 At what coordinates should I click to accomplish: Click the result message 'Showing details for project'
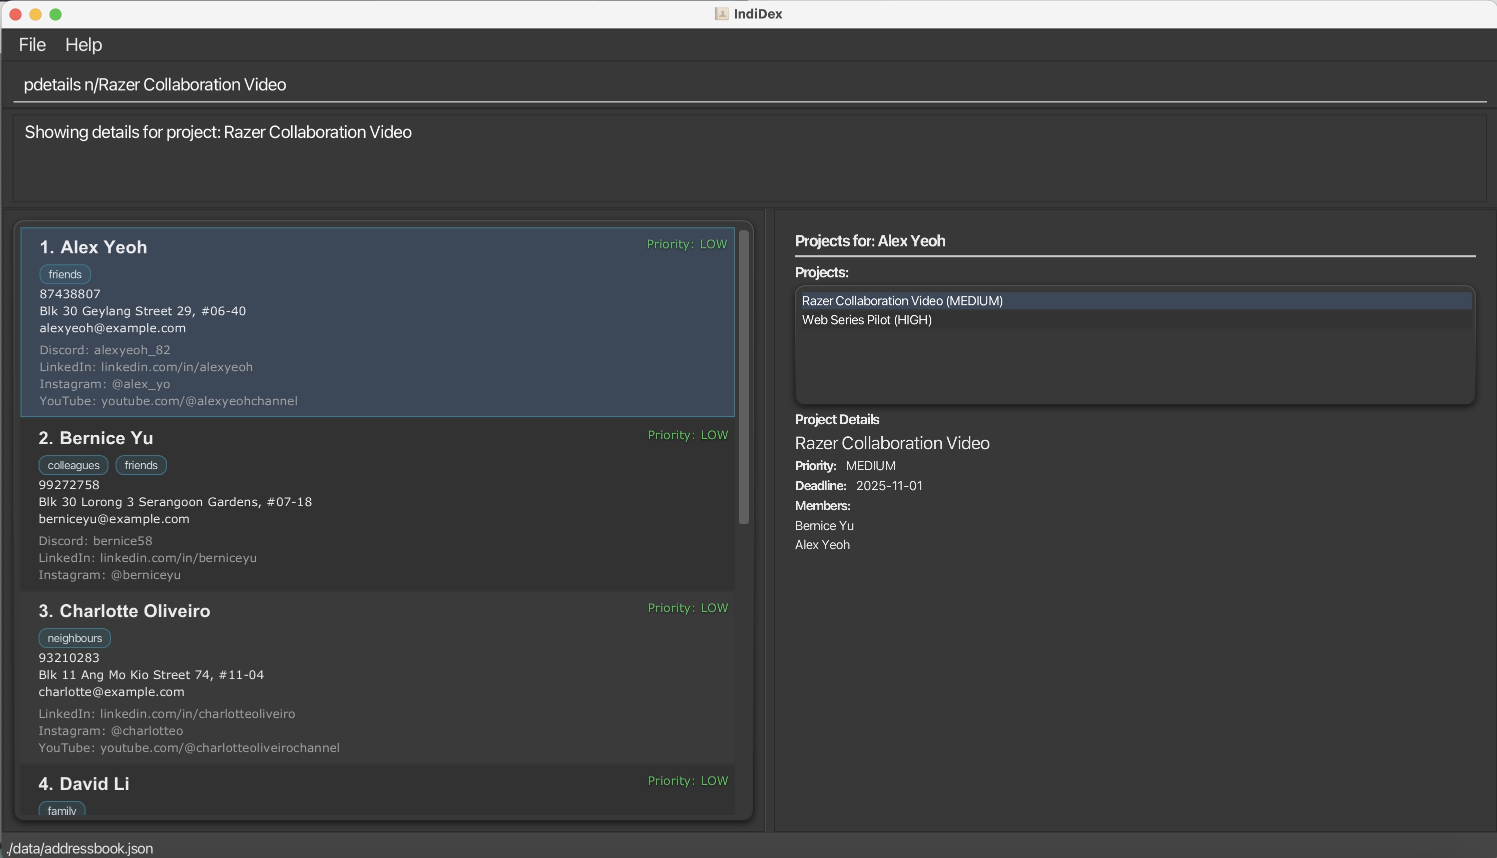(x=218, y=132)
